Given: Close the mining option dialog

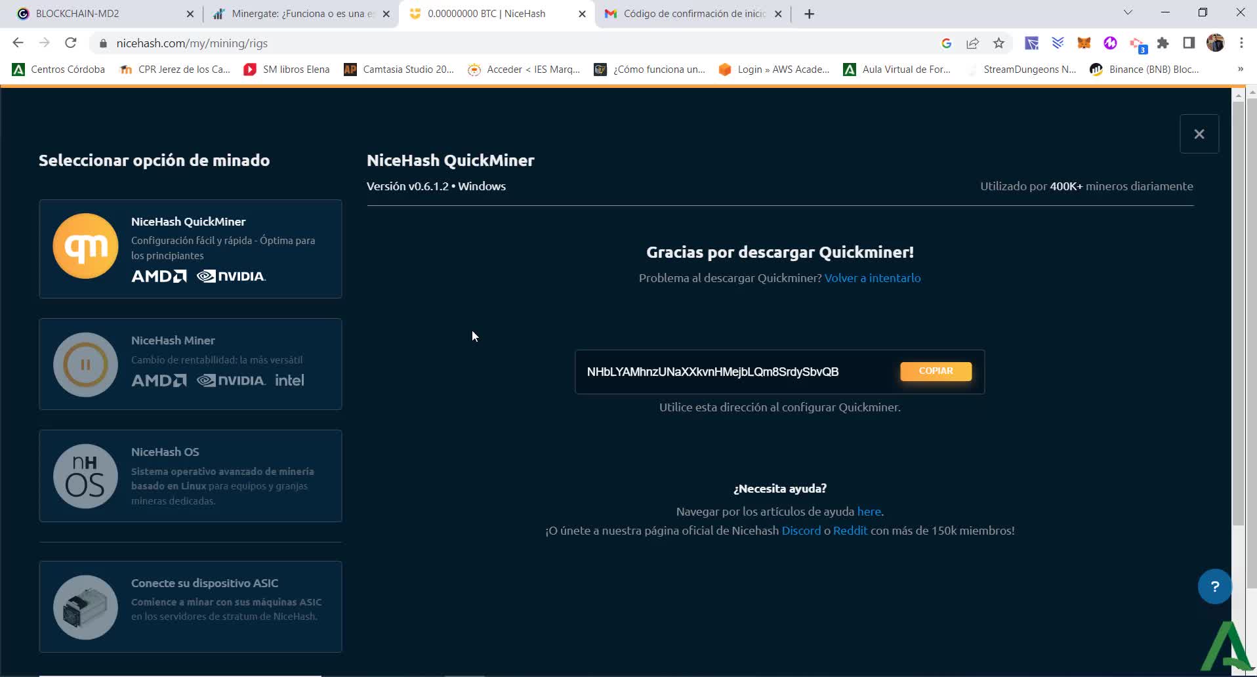Looking at the screenshot, I should tap(1199, 134).
